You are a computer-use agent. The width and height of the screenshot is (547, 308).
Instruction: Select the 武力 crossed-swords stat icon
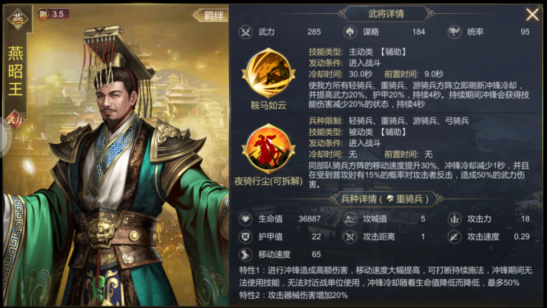pyautogui.click(x=246, y=32)
